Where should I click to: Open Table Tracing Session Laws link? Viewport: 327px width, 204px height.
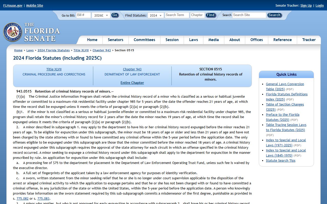(286, 127)
